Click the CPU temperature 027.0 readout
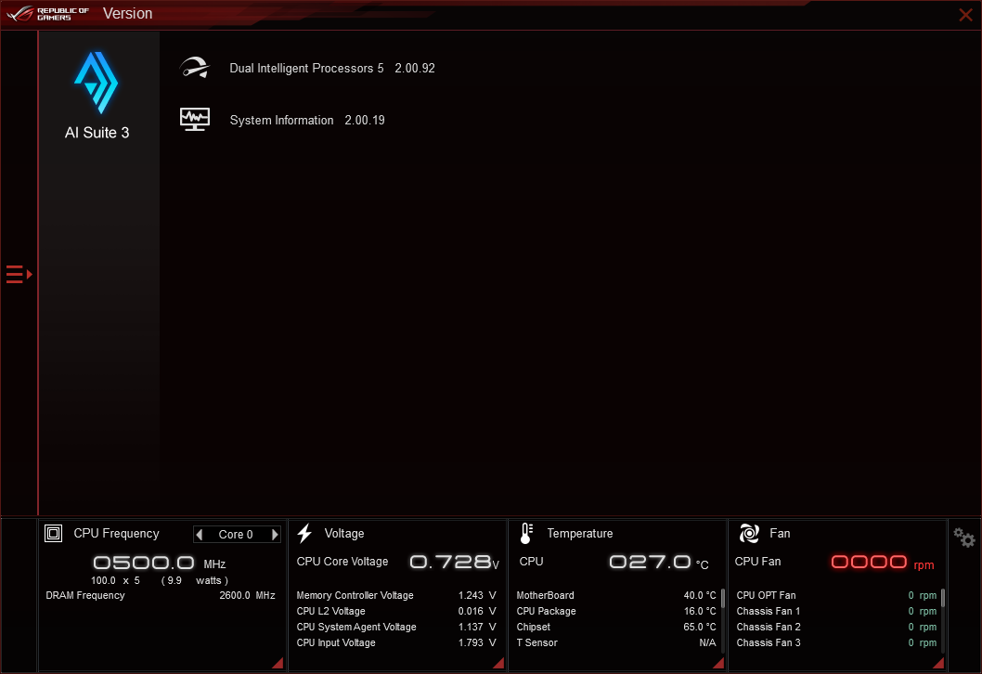This screenshot has height=674, width=982. 659,562
